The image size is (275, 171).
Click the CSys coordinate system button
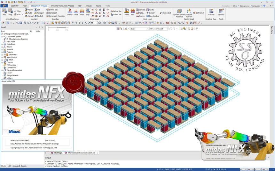click(x=18, y=11)
